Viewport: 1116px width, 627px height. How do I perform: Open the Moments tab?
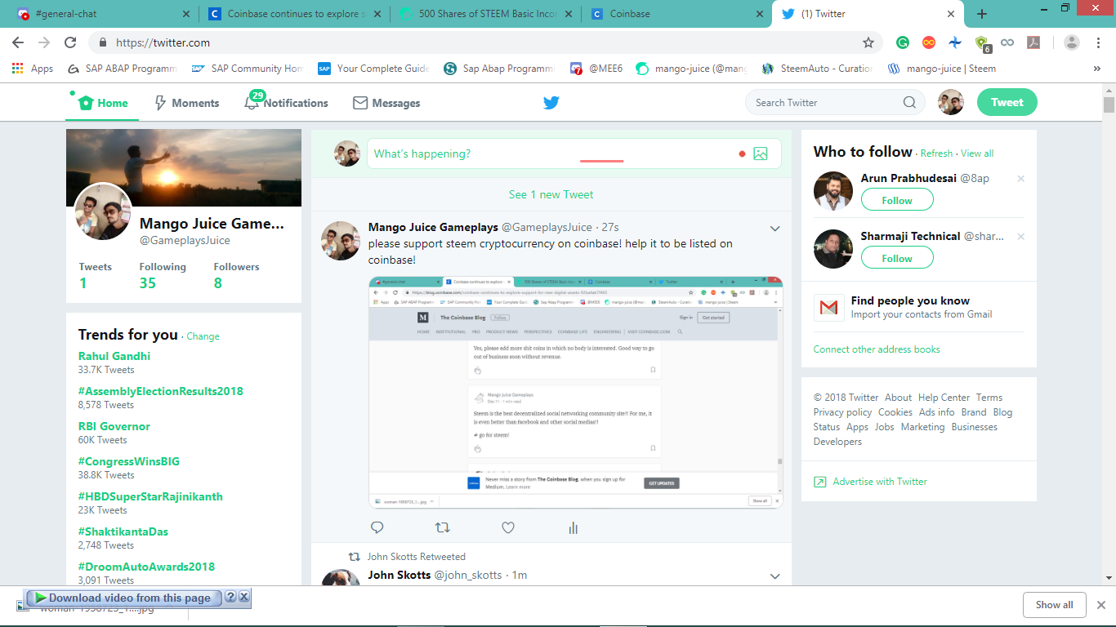[187, 103]
